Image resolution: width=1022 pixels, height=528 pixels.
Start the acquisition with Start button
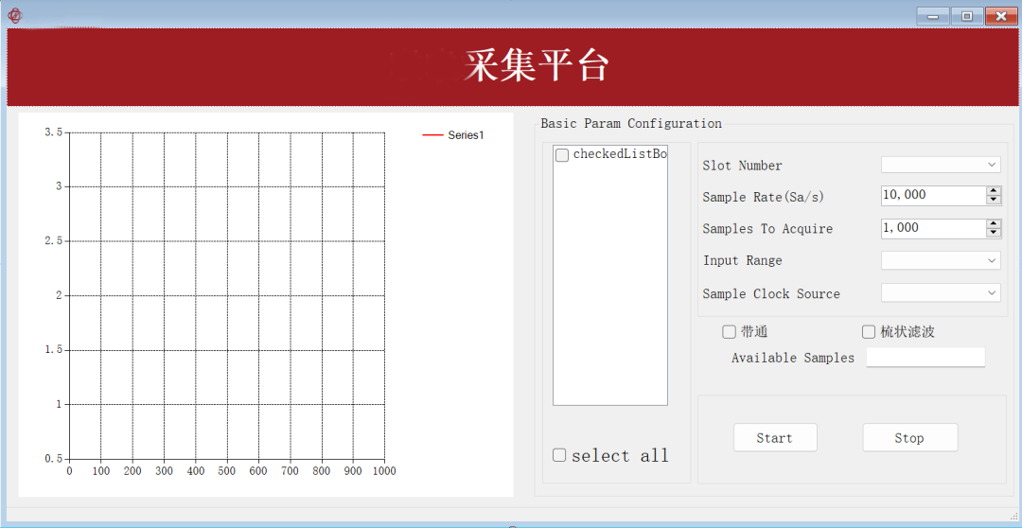tap(775, 437)
